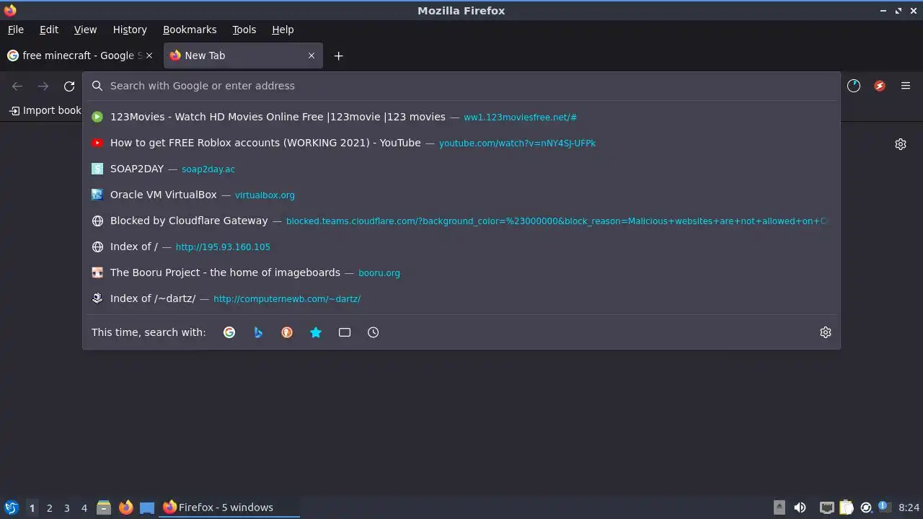Select the New Tab tab
This screenshot has height=519, width=923.
click(243, 56)
